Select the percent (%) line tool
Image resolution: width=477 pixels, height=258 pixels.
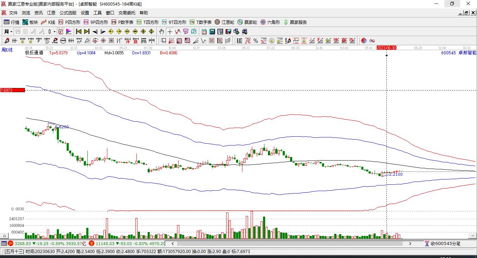[x=256, y=41]
